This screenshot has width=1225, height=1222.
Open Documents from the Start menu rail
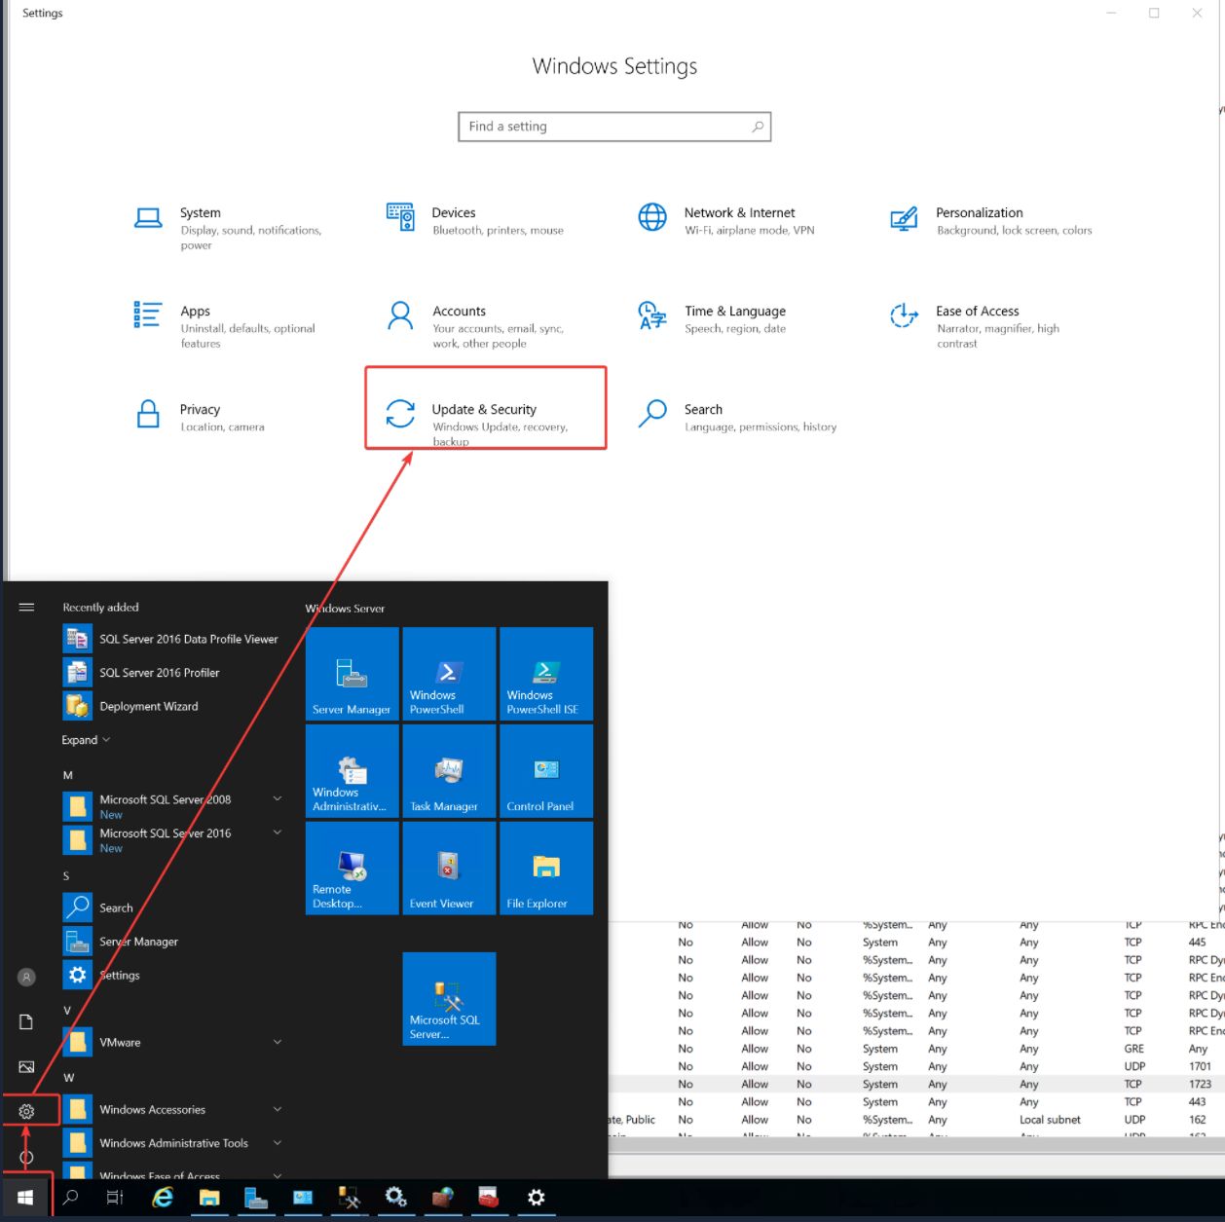[26, 1021]
